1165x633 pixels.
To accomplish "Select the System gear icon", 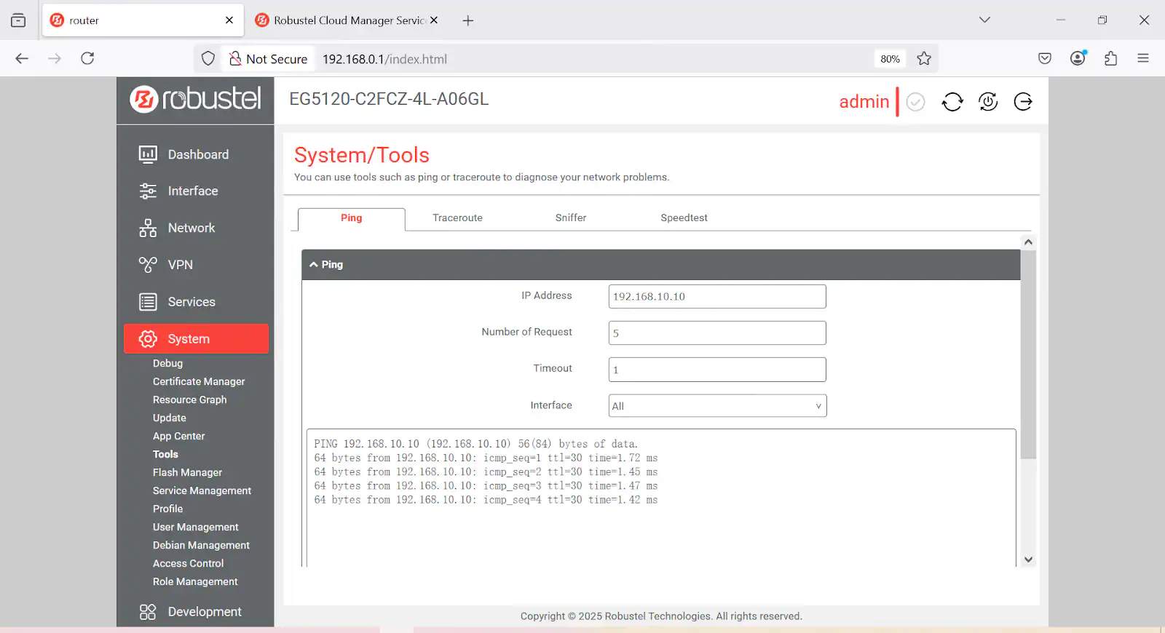I will click(x=148, y=339).
